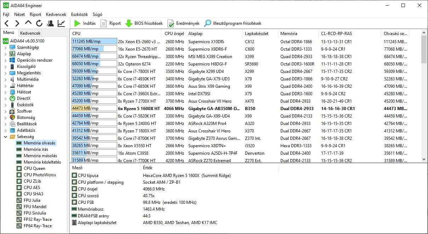
Task: Select Háttértár tree item
Action: click(x=25, y=85)
